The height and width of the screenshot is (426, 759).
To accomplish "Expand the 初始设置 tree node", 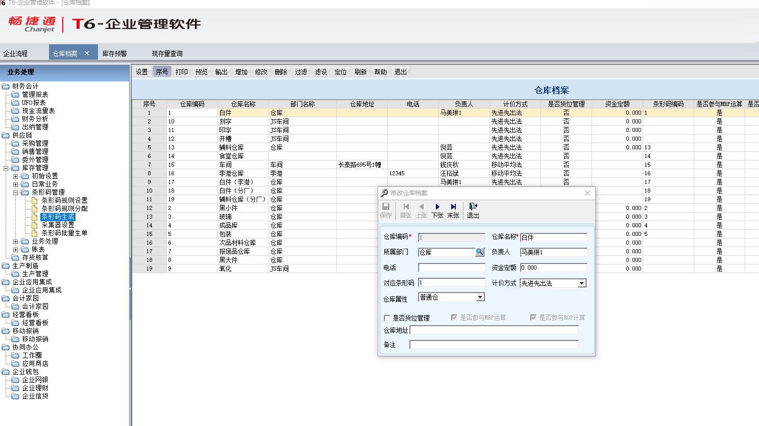I will (16, 176).
